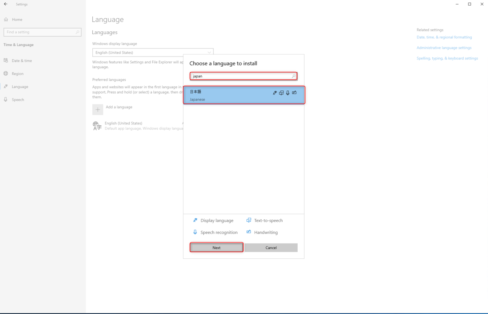Click the Speech microphone icon
488x314 pixels.
tap(6, 100)
